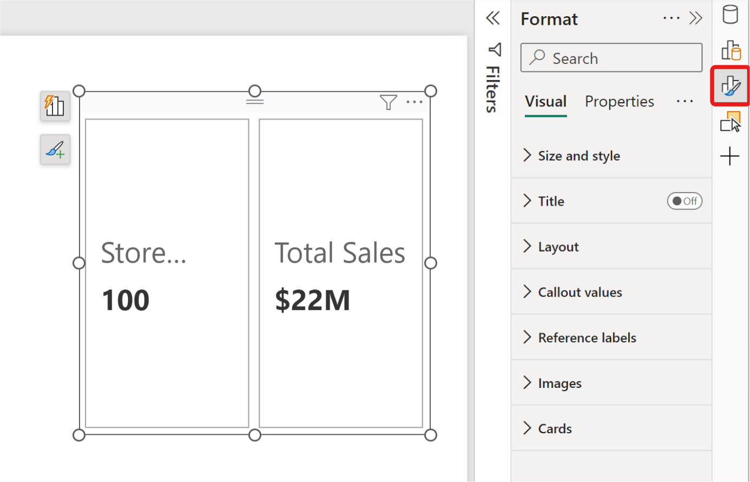
Task: Open ellipsis next to Properties tab
Action: point(685,101)
